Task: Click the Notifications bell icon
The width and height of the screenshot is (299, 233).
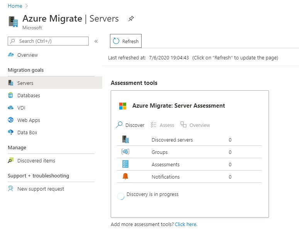Action: tap(125, 176)
